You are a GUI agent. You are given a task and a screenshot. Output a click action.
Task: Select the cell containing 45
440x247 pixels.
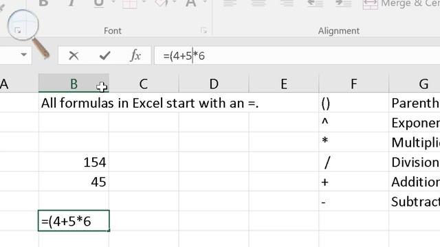coord(74,181)
